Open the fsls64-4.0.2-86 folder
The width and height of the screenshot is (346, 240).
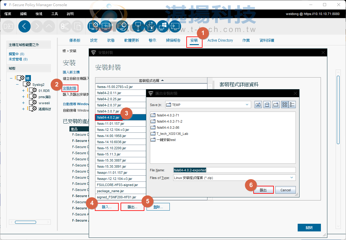pos(168,127)
